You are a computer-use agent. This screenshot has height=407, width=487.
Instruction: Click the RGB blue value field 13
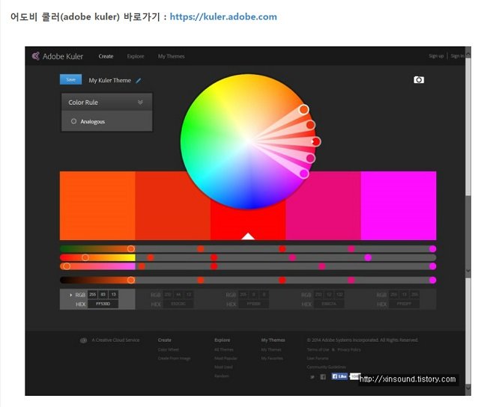pyautogui.click(x=113, y=294)
